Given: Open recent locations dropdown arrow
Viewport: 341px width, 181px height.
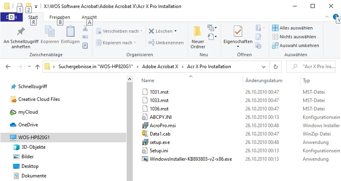Looking at the screenshot, I should (29, 67).
